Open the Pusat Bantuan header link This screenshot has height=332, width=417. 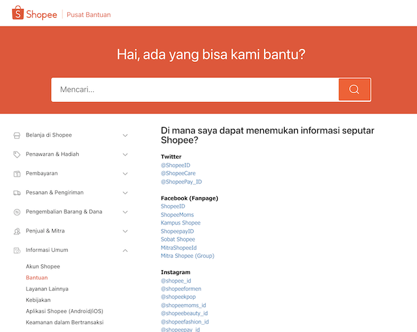point(89,14)
